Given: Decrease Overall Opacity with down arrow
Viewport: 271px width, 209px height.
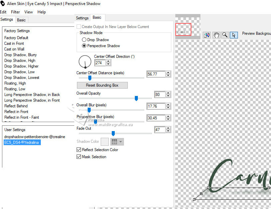Looking at the screenshot, I should [x=168, y=96].
